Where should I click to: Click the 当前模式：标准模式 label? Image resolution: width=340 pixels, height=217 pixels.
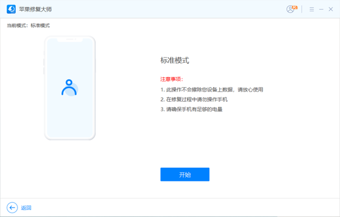(x=28, y=25)
